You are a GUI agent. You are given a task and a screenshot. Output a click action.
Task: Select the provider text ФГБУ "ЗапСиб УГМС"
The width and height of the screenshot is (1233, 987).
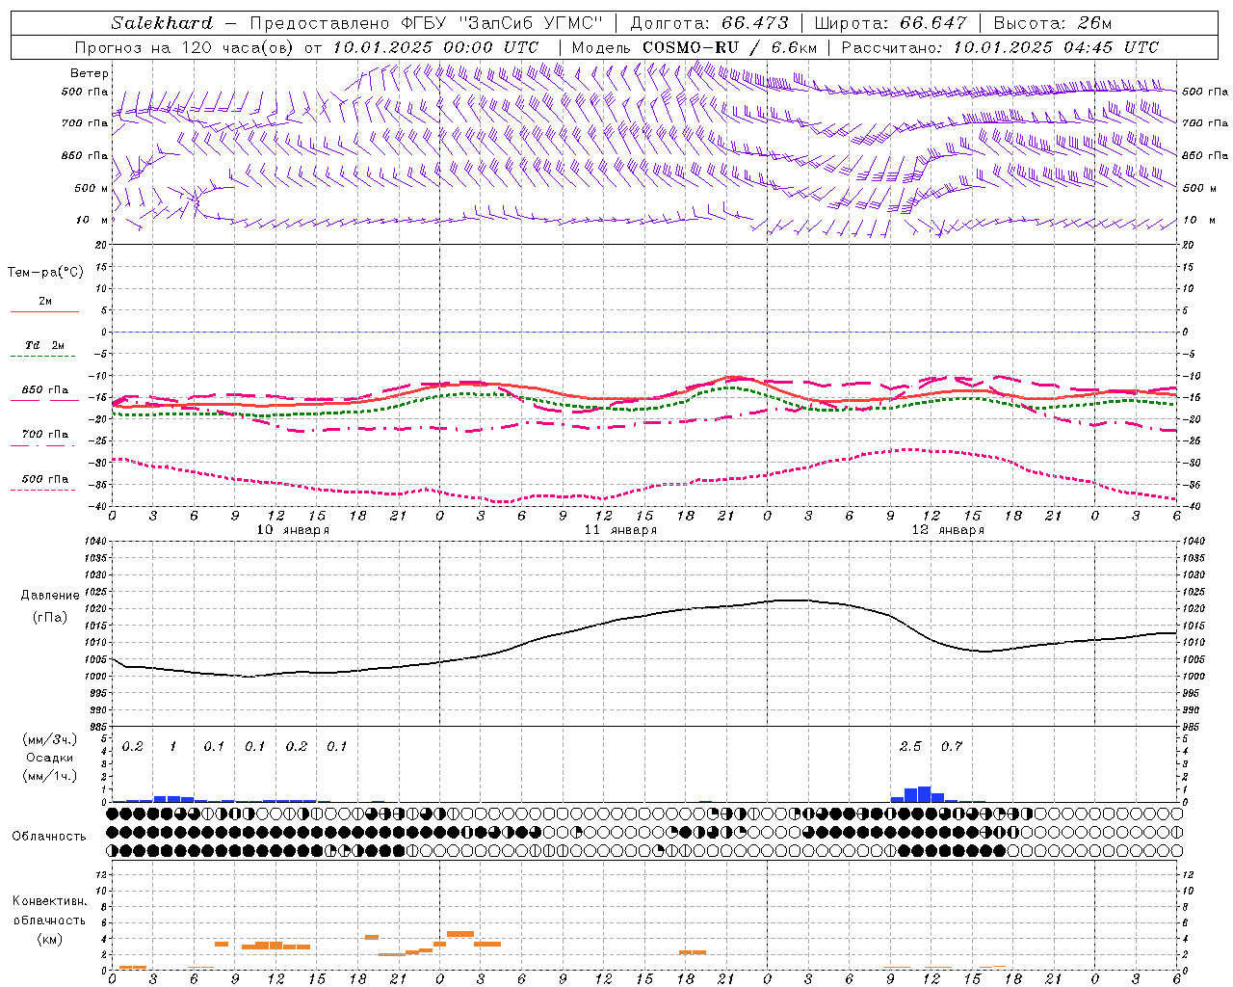(501, 23)
